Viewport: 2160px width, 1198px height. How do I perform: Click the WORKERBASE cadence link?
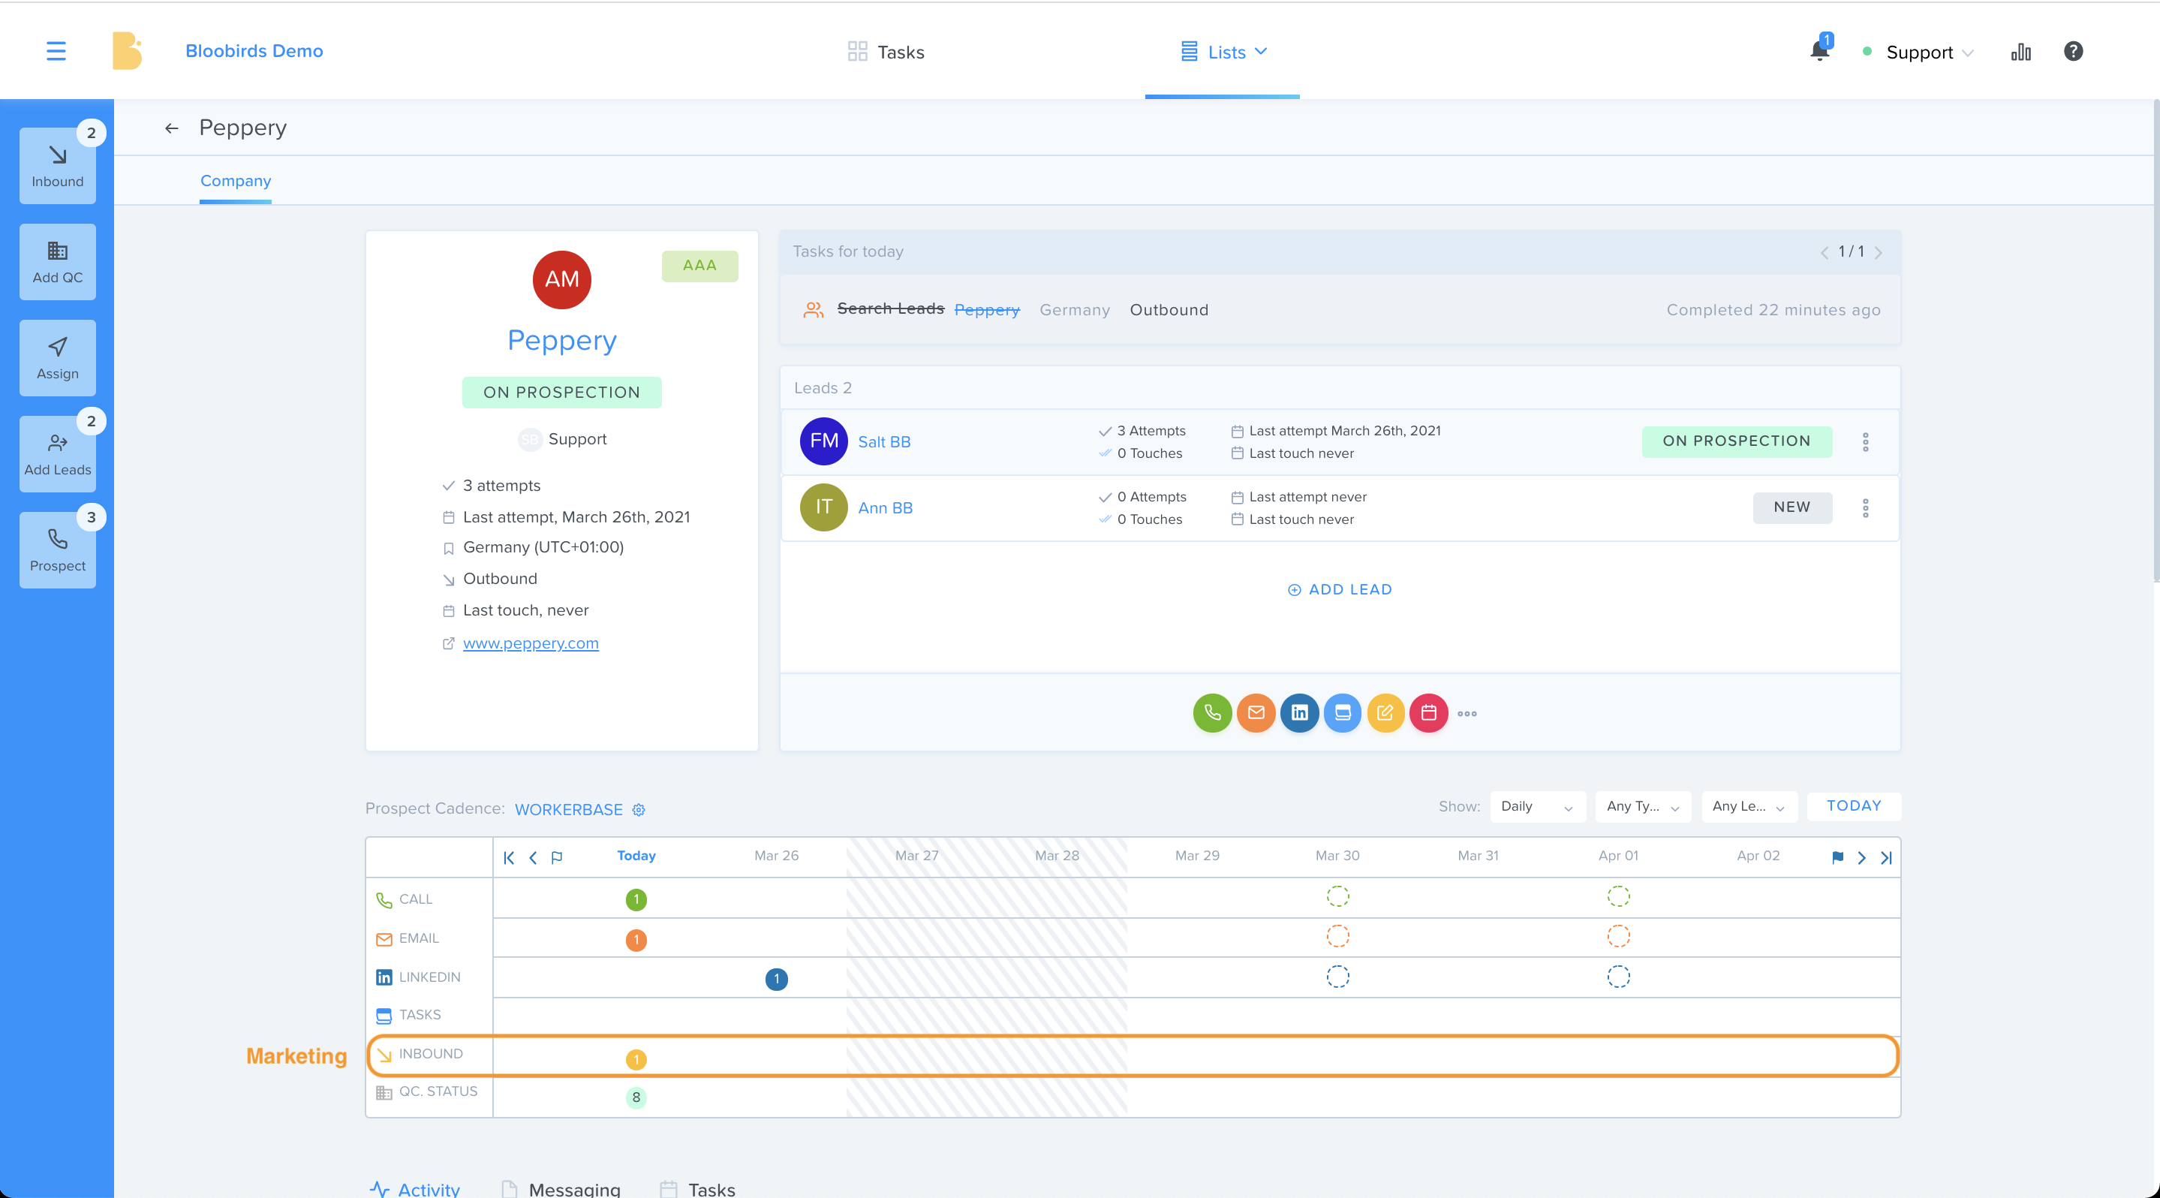tap(568, 810)
